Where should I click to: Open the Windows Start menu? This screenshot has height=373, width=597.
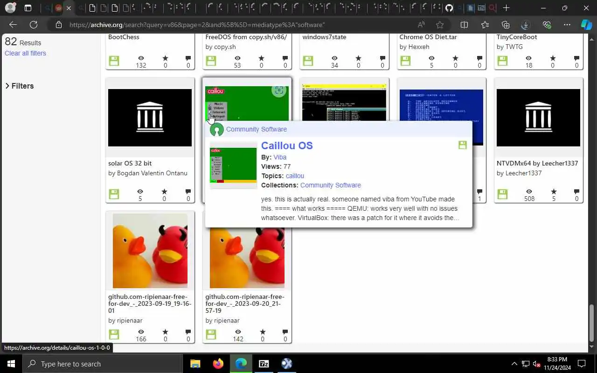pyautogui.click(x=11, y=364)
